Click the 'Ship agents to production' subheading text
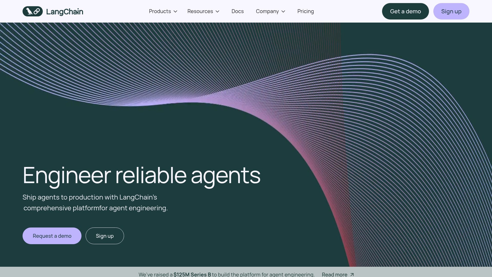Screen dimensions: 492x277 tap(95, 202)
